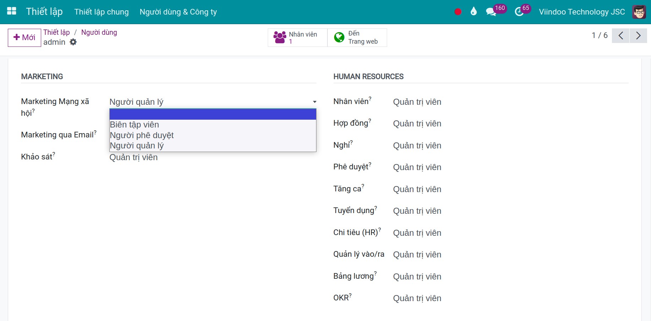Click the HUMAN RESOURCES section heading

click(368, 77)
